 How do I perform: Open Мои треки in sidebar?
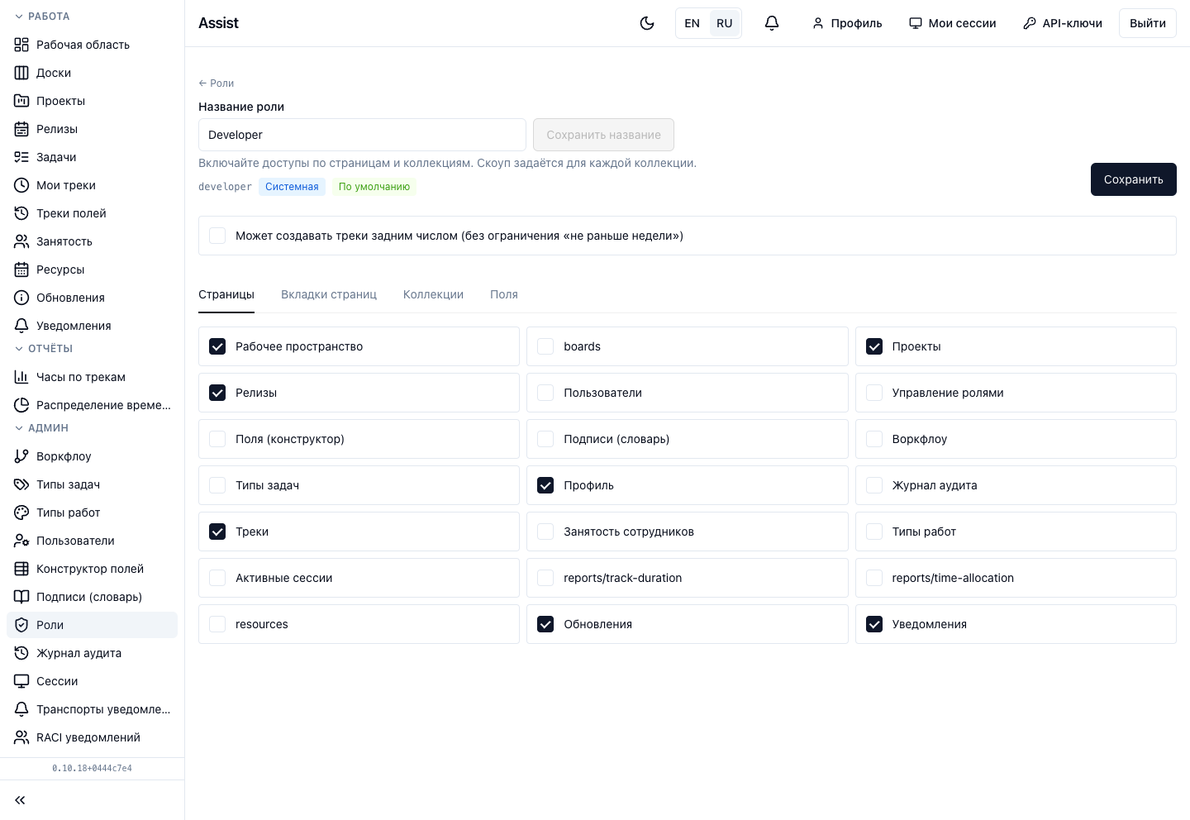coord(92,185)
